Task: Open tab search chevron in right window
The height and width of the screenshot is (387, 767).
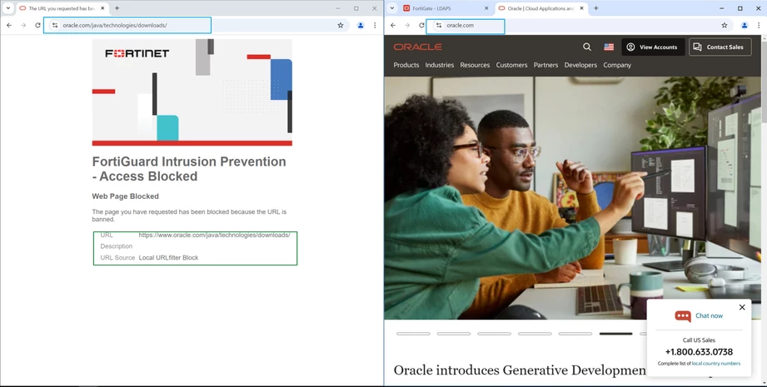Action: 391,8
